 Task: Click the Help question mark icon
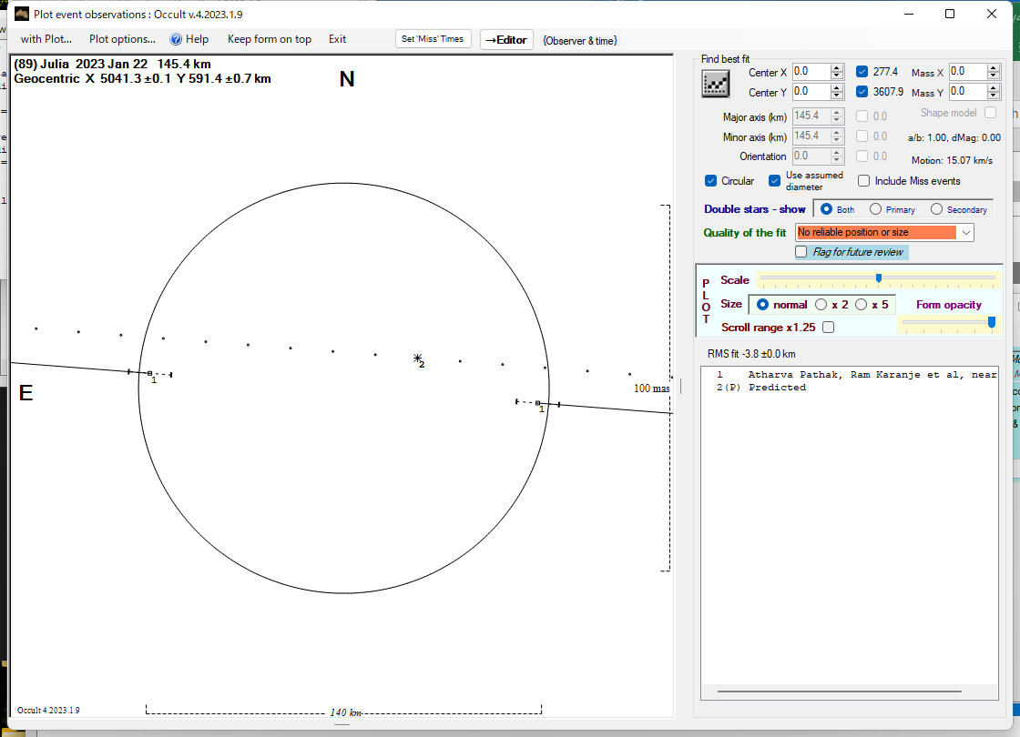click(177, 39)
